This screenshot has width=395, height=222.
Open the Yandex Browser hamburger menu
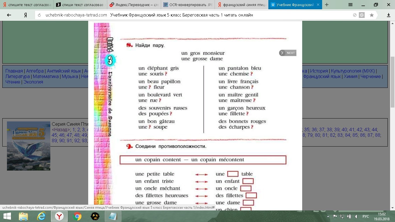(x=350, y=5)
